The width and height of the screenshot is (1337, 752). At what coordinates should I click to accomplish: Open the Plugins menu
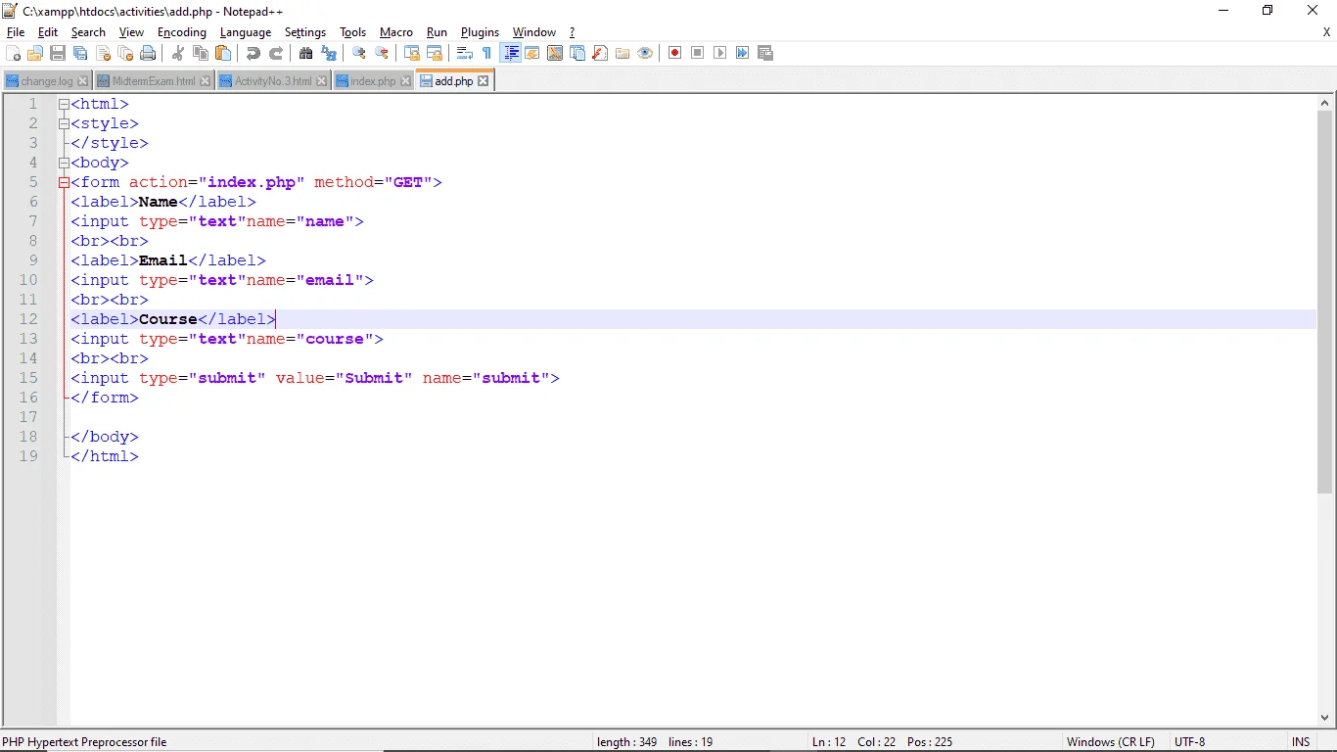coord(480,32)
